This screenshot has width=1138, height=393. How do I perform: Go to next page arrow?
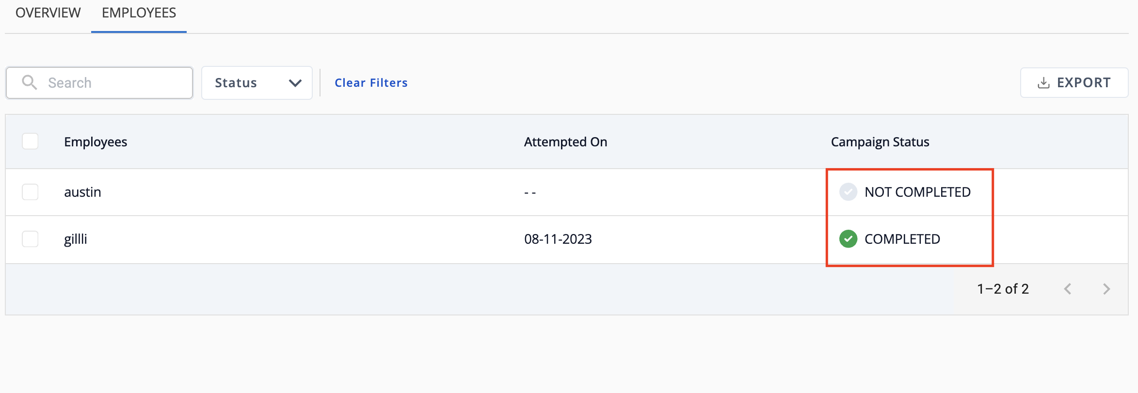(1106, 289)
